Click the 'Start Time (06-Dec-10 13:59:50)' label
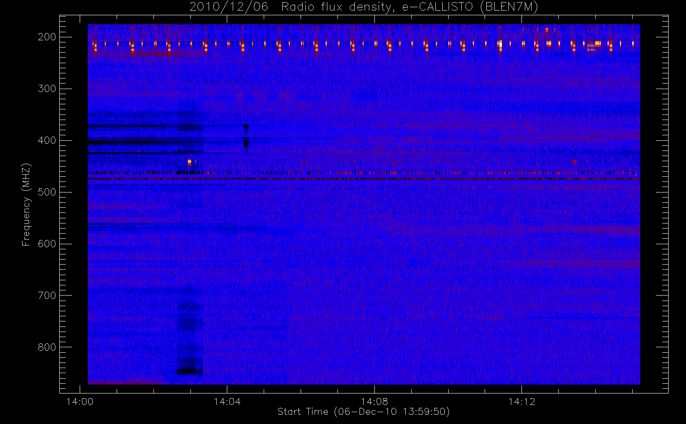Viewport: 686px width, 424px height. [363, 412]
